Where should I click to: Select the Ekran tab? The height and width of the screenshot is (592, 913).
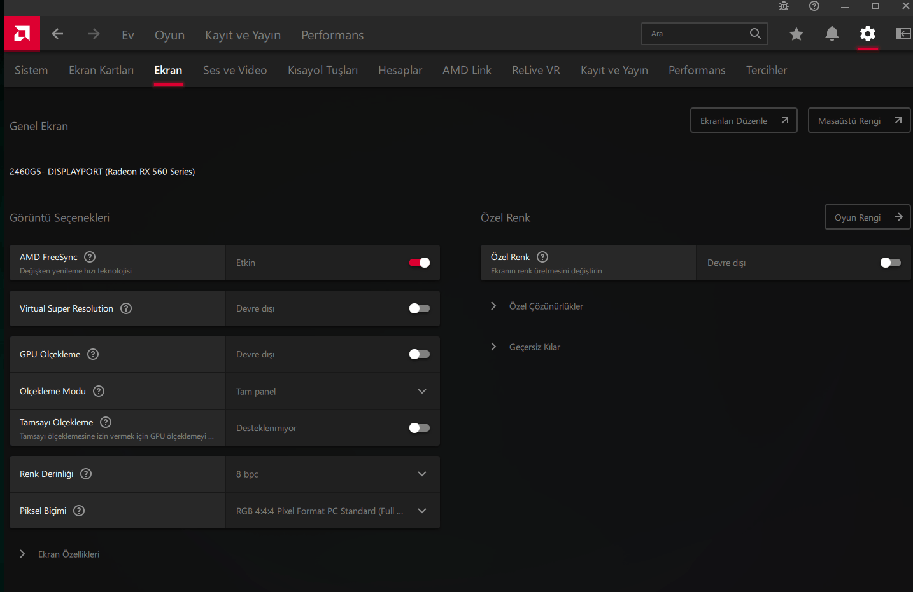point(168,70)
